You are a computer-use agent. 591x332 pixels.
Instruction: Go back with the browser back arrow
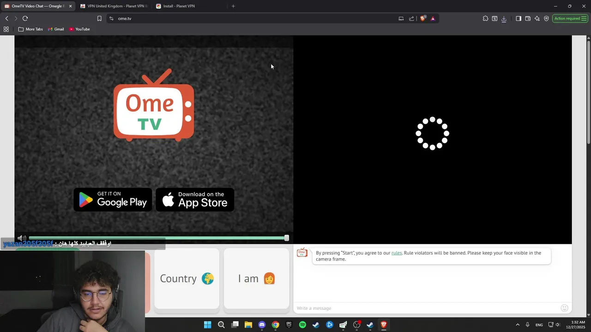click(6, 18)
